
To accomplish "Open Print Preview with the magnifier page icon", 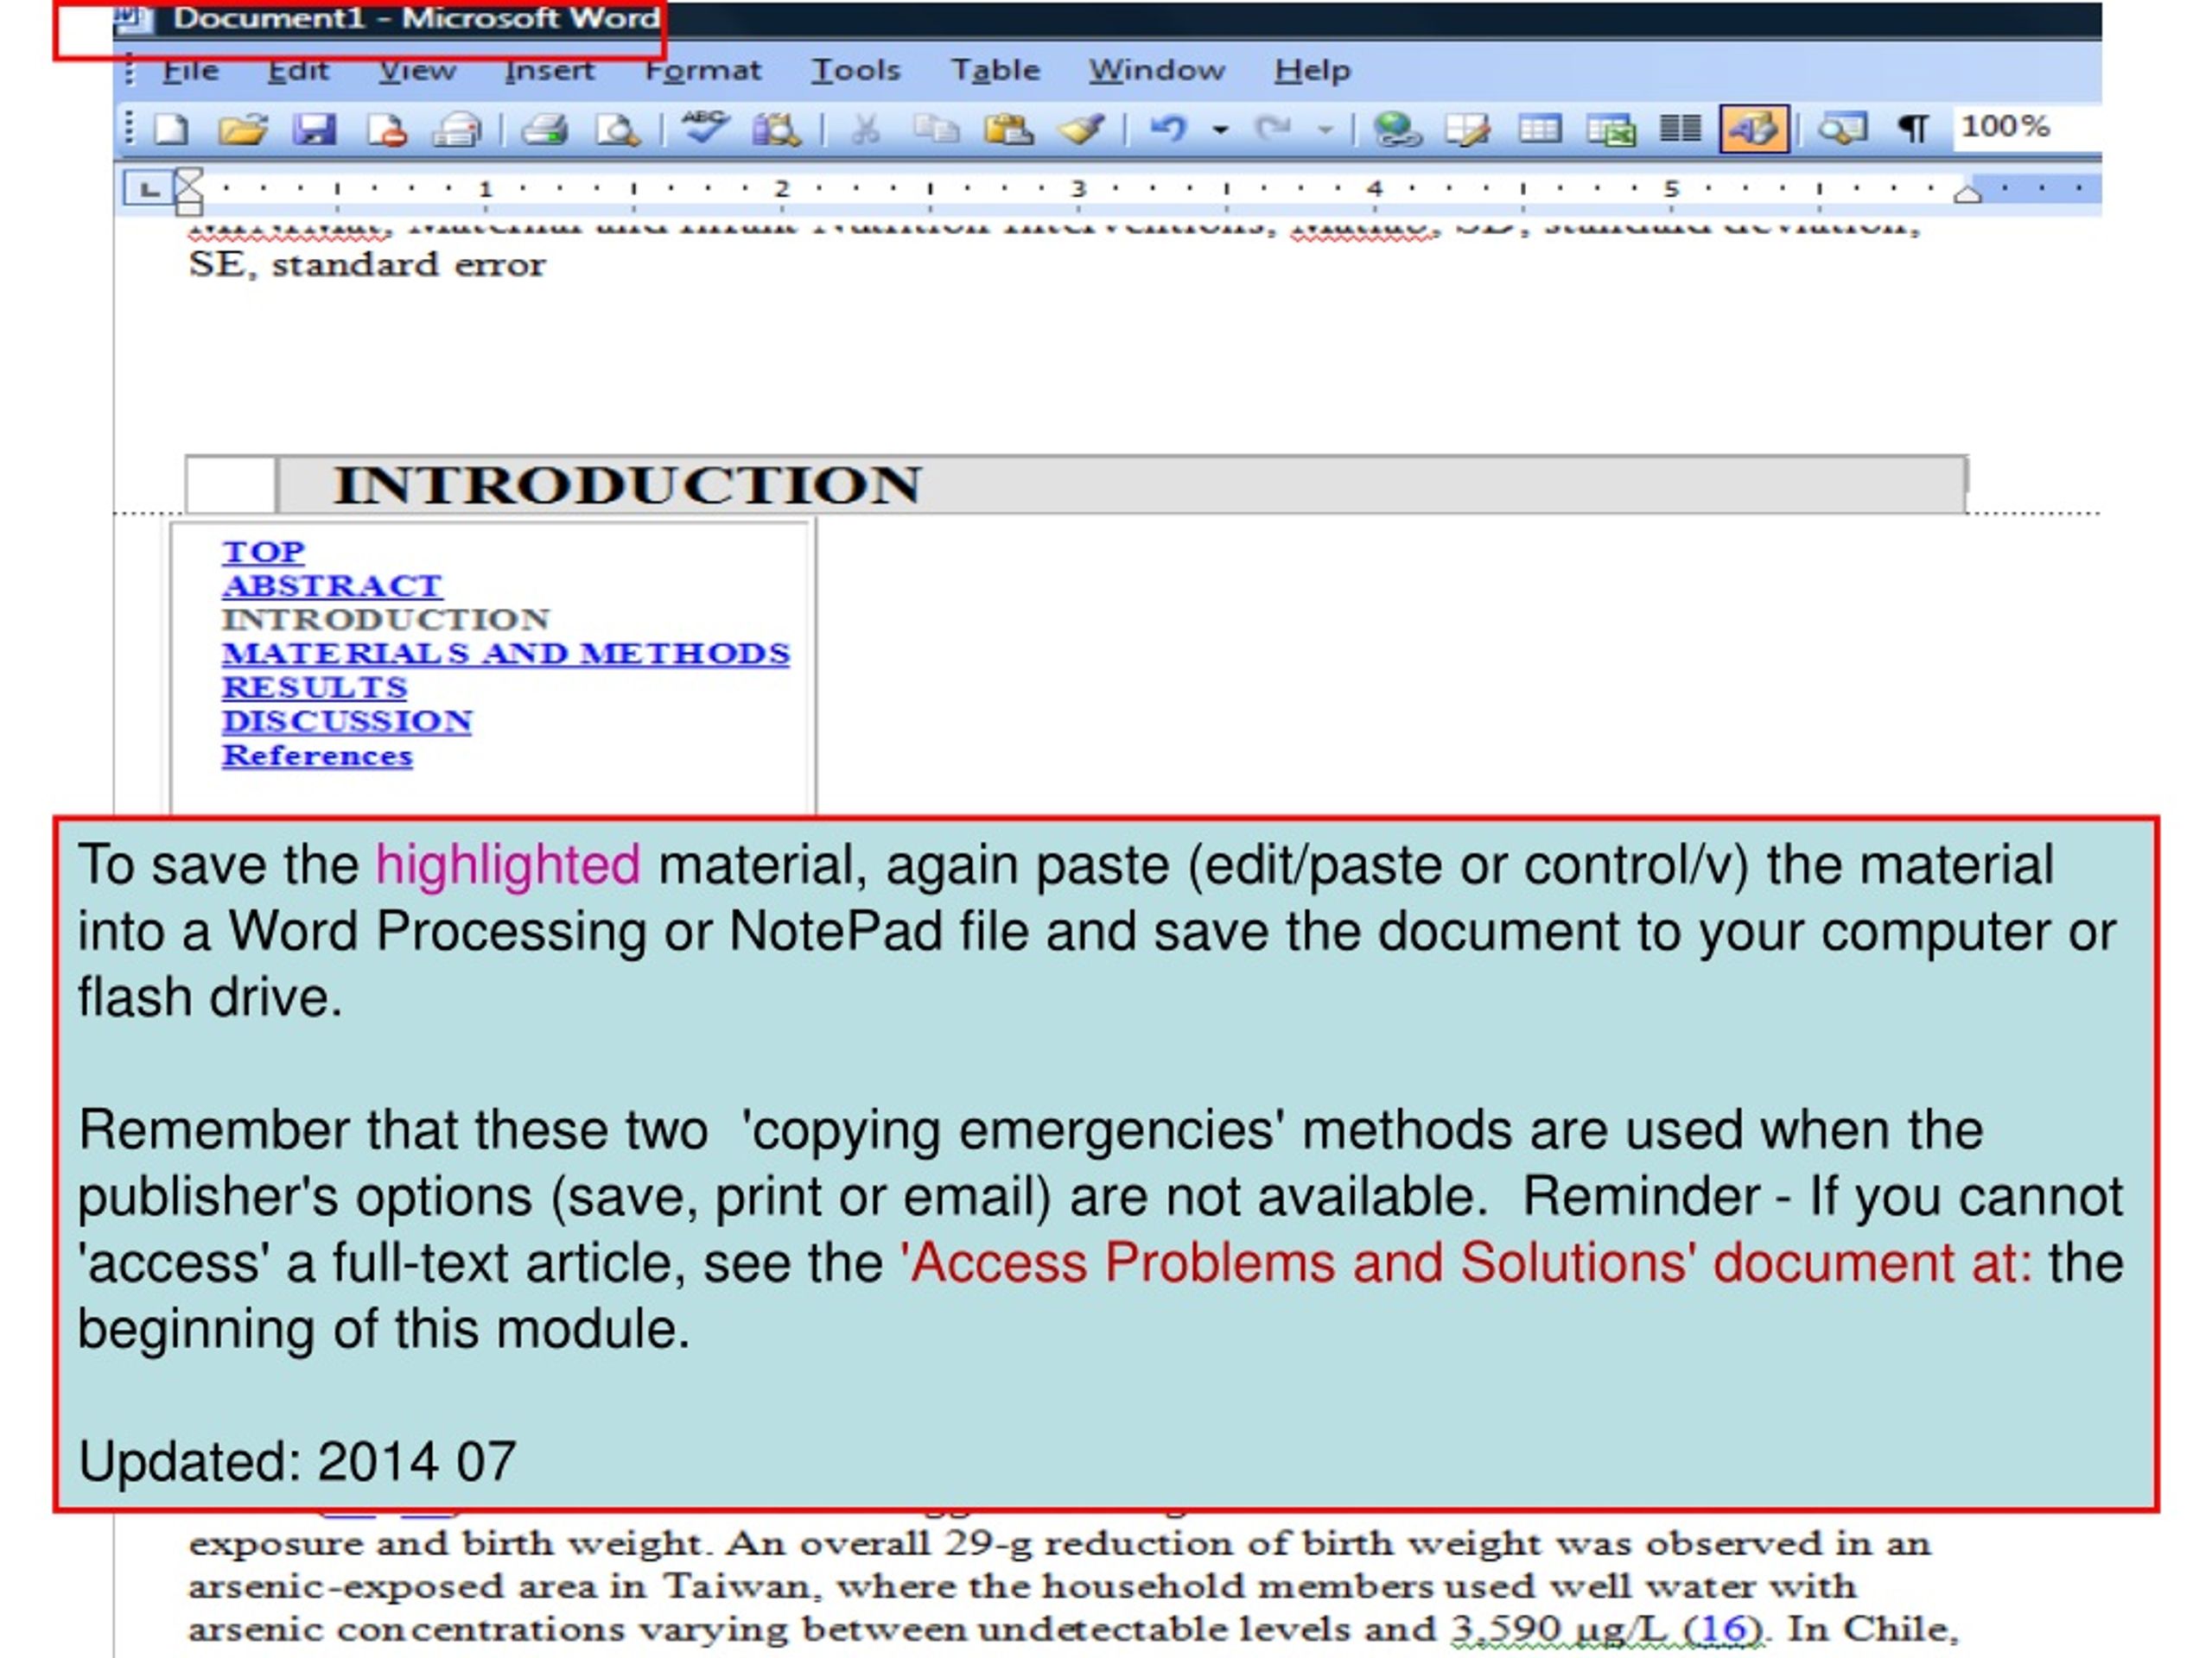I will [618, 130].
